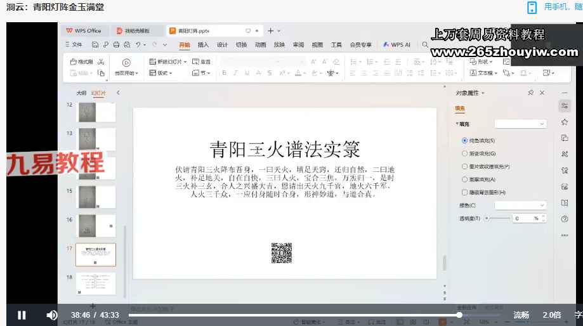Mute the video volume speaker icon
The width and height of the screenshot is (583, 326).
coord(52,315)
